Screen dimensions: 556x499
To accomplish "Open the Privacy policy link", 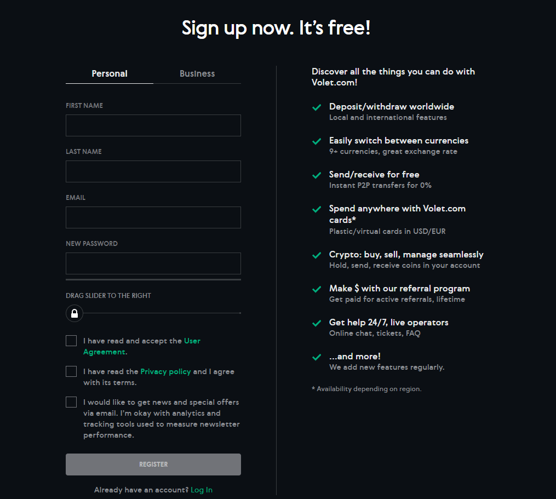I will point(165,371).
